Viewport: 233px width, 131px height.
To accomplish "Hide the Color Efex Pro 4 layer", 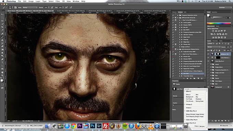I will click(x=208, y=61).
